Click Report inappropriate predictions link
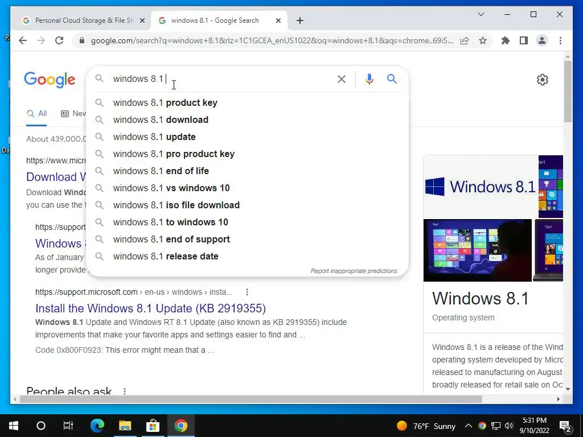The height and width of the screenshot is (437, 583). (354, 271)
